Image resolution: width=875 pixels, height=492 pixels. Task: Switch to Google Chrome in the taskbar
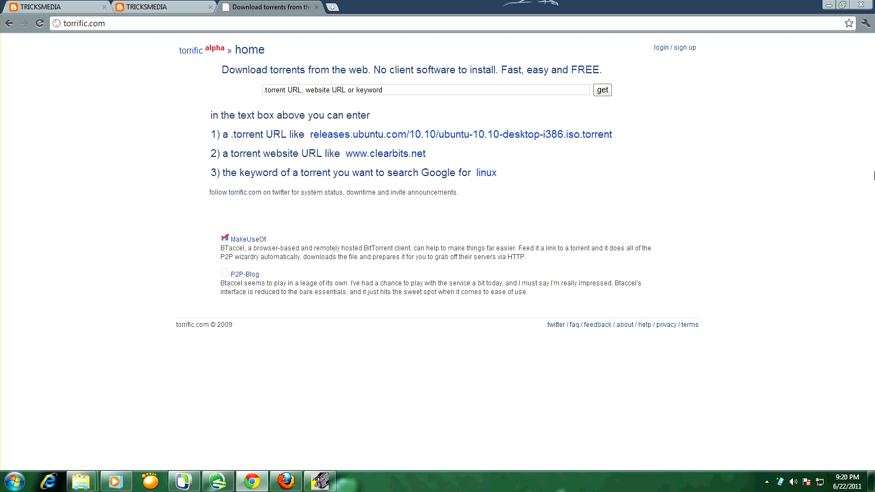(252, 482)
